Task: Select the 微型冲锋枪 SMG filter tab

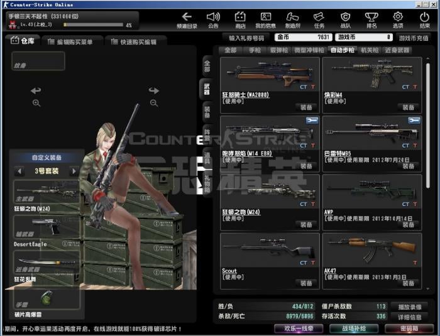Action: (309, 50)
